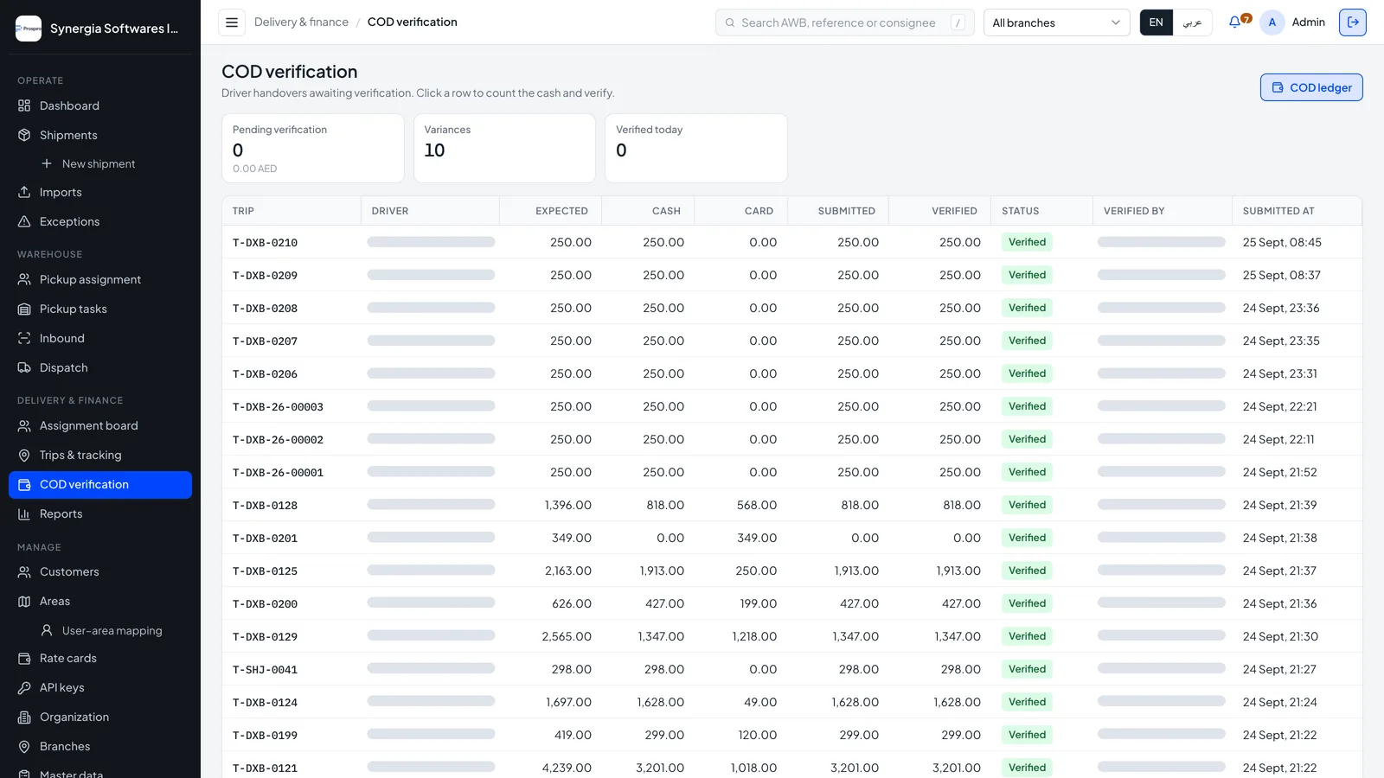This screenshot has width=1384, height=778.
Task: Open the Exceptions menu item
Action: pos(100,221)
